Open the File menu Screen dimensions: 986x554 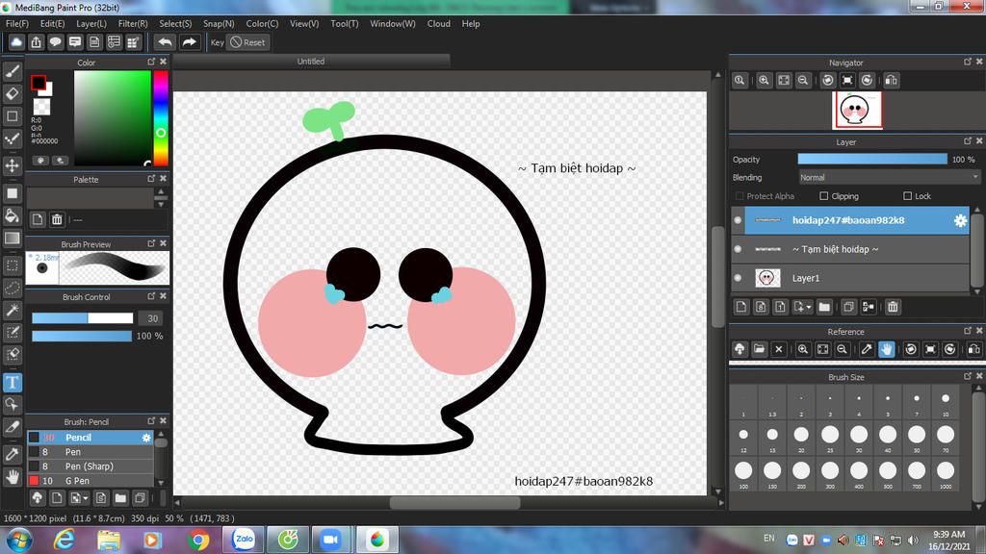tap(17, 24)
